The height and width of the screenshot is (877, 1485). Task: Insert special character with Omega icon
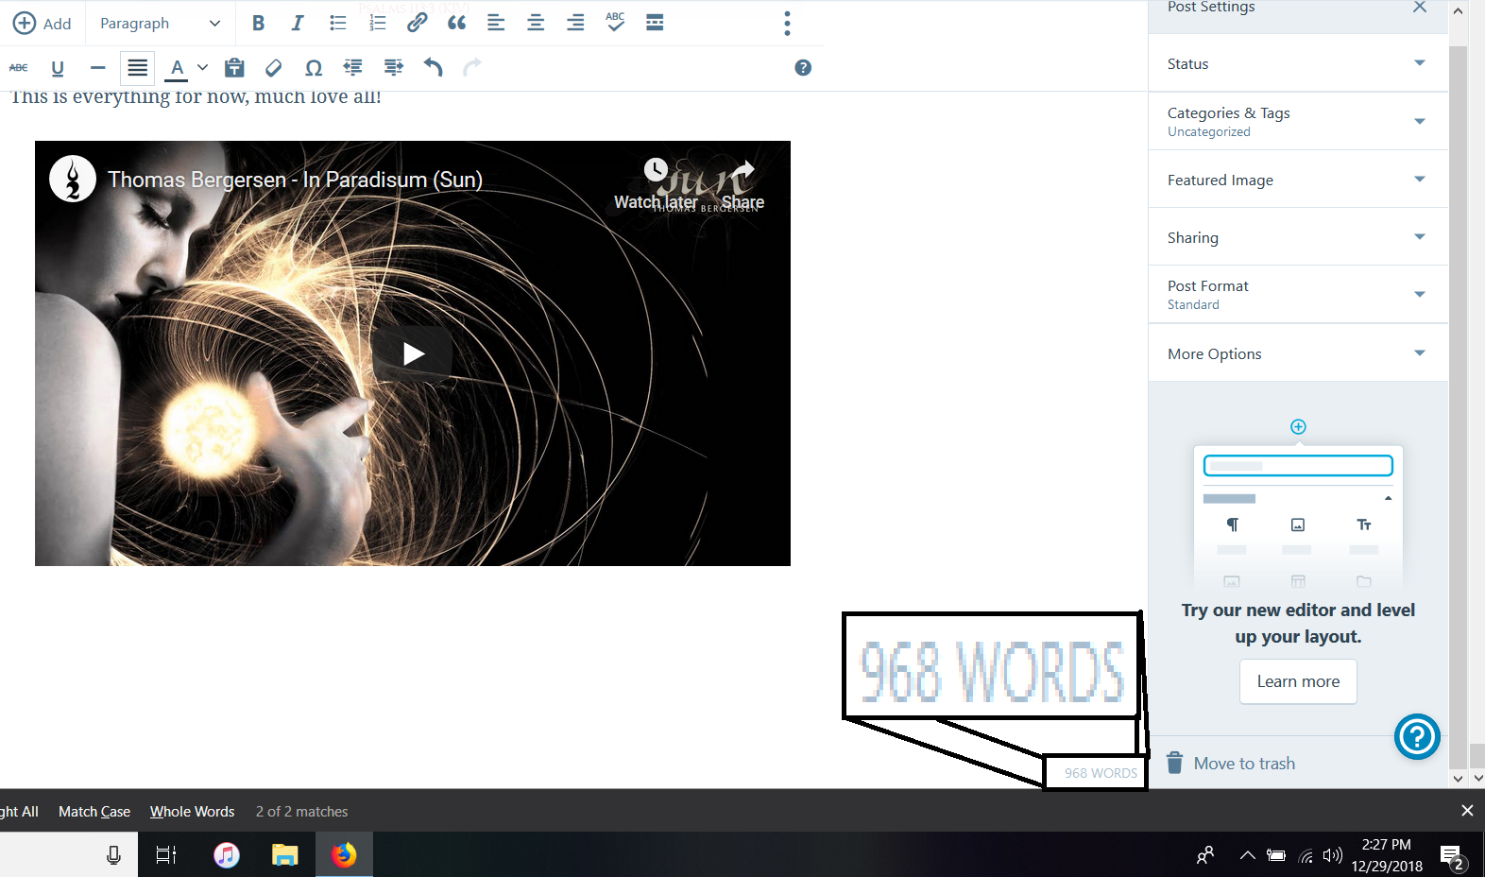[314, 68]
